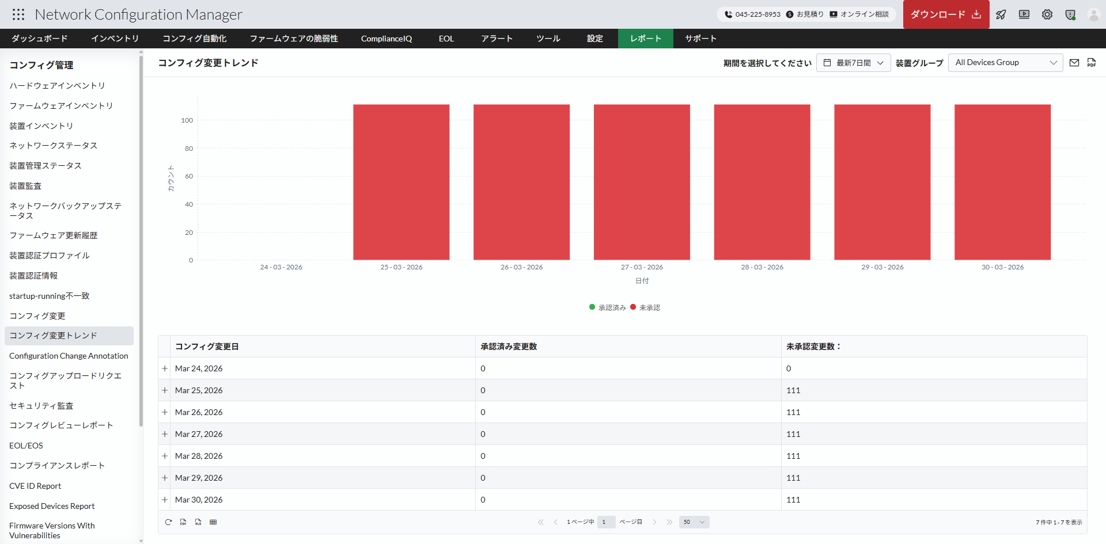Export the table to CSV
Screen dimensions: 1106x544
click(183, 522)
